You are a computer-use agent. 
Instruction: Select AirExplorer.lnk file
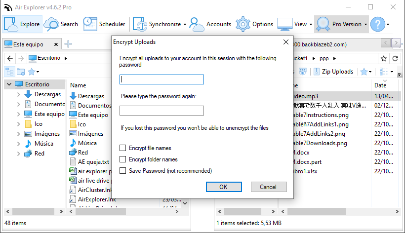tap(97, 199)
